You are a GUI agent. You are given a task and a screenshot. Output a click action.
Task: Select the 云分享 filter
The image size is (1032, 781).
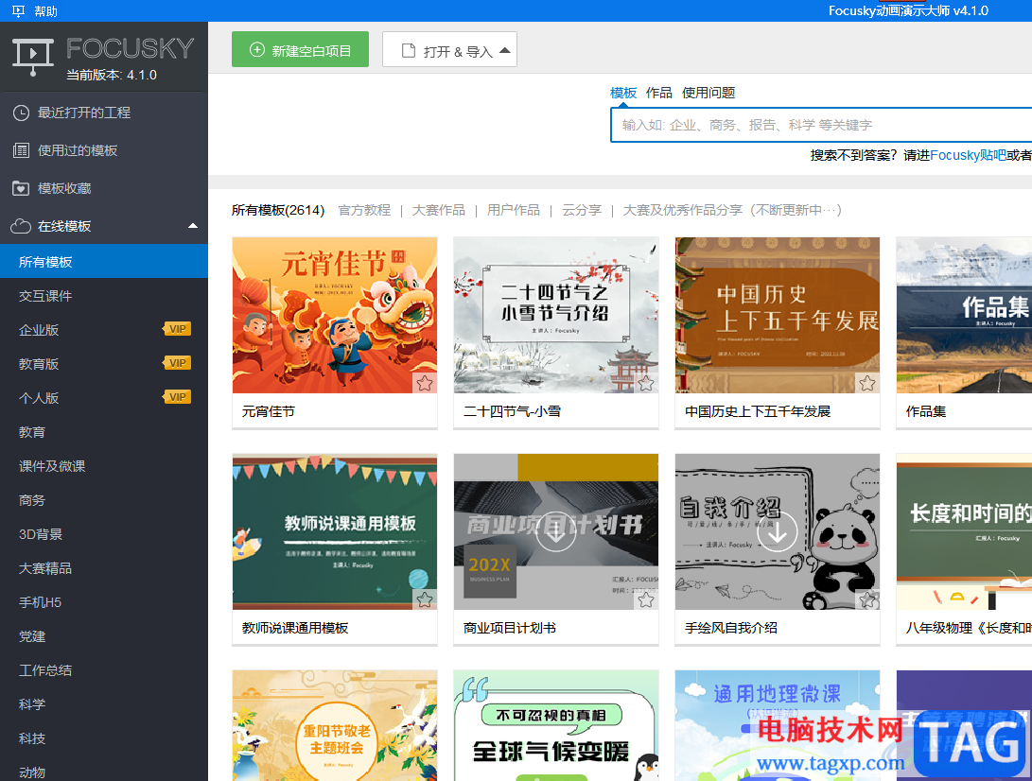tap(582, 210)
